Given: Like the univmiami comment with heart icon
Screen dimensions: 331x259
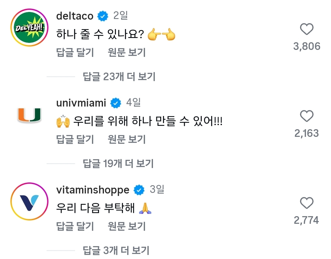Looking at the screenshot, I should point(306,117).
